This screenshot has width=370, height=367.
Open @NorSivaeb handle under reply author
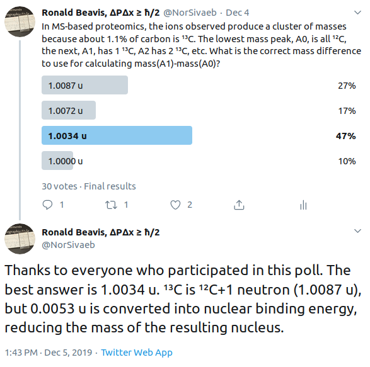[x=69, y=245]
